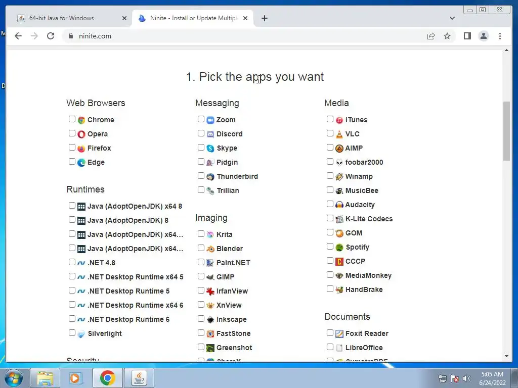Tick the GIMP checkbox

201,276
